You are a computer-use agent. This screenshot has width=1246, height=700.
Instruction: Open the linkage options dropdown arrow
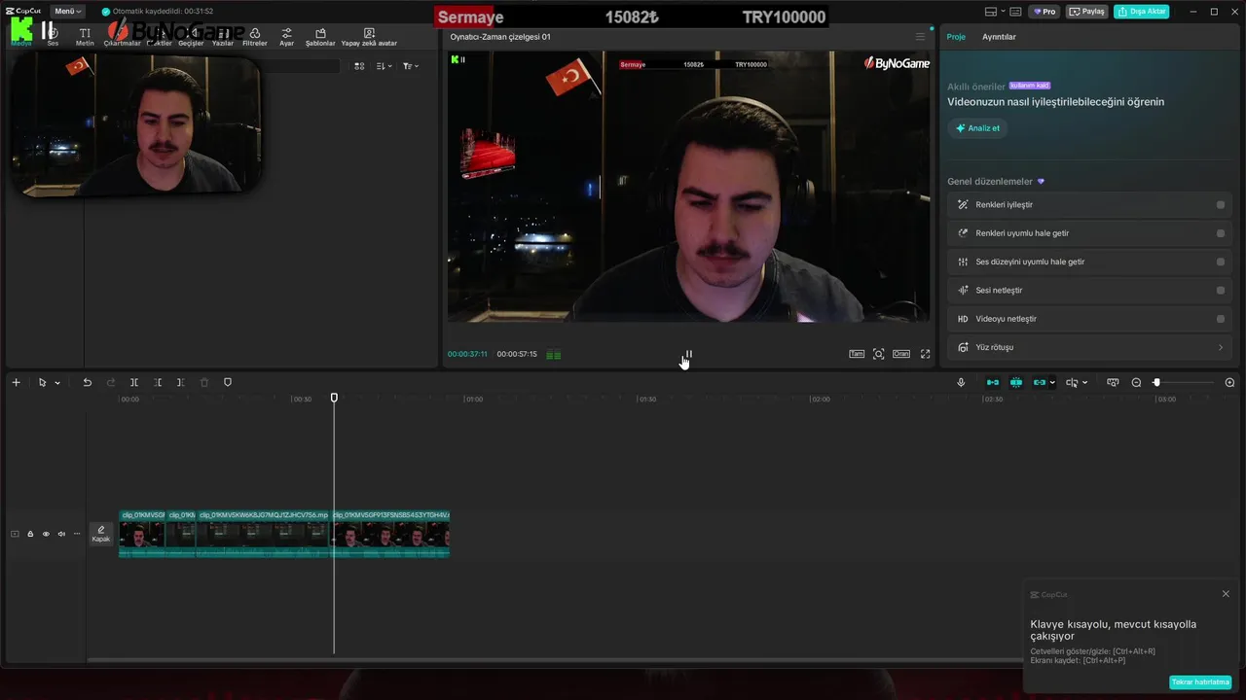1052,383
